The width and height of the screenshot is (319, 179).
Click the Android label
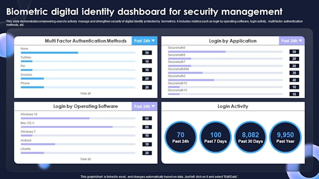(26, 140)
